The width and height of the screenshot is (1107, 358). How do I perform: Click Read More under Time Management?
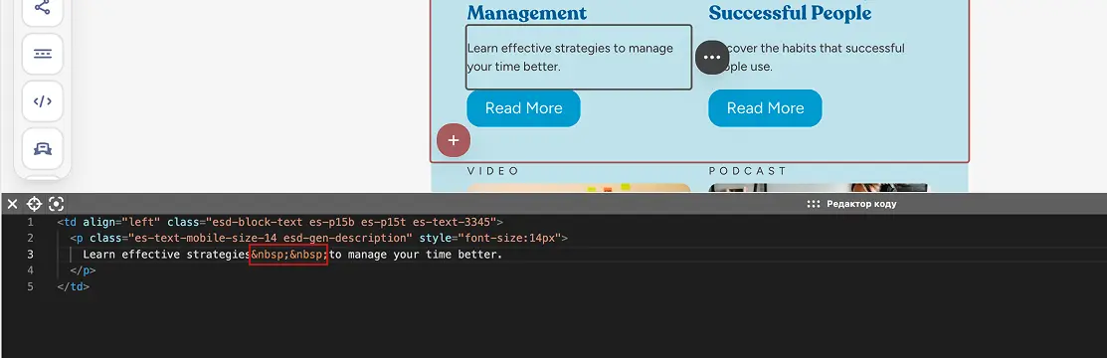coord(523,108)
